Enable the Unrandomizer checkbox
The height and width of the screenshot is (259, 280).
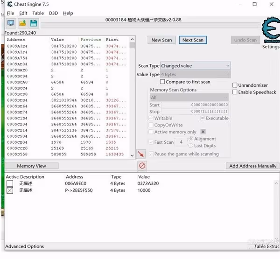pos(235,85)
